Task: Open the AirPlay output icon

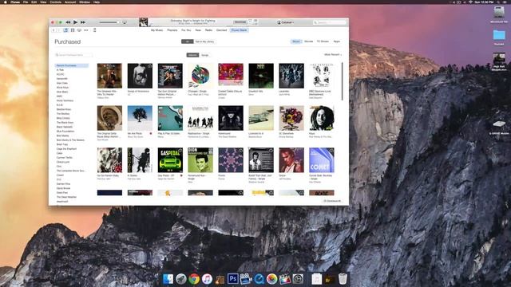Action: (125, 22)
